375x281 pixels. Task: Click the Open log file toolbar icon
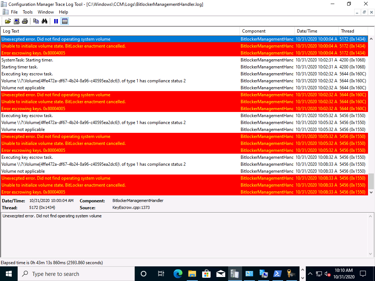point(8,21)
